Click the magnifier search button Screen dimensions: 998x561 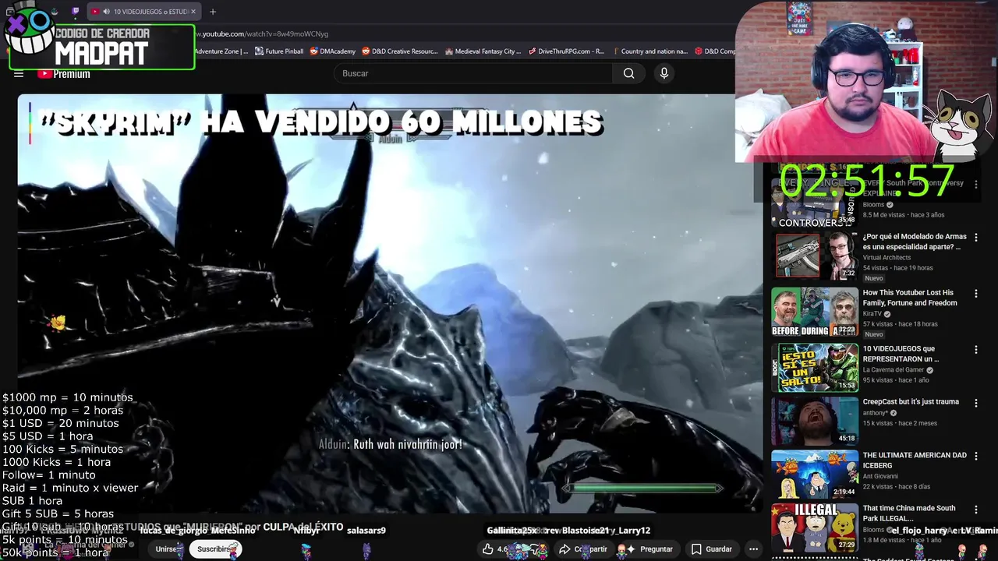[628, 73]
